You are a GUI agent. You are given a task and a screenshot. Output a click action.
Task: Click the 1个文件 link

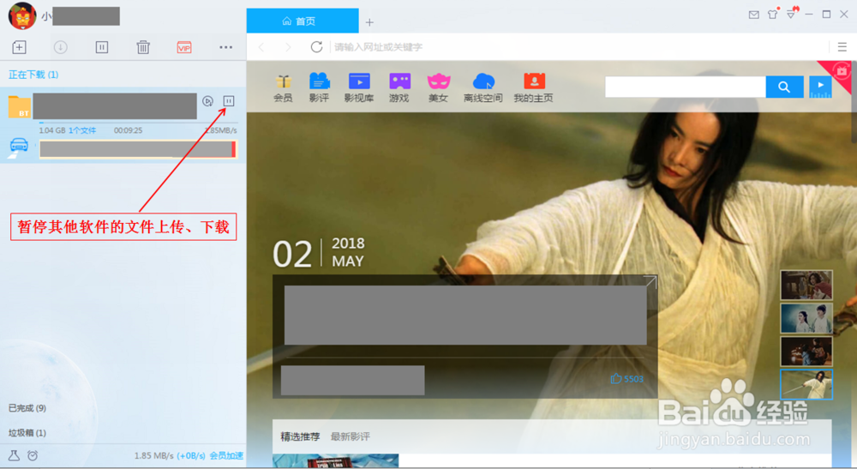[x=82, y=130]
